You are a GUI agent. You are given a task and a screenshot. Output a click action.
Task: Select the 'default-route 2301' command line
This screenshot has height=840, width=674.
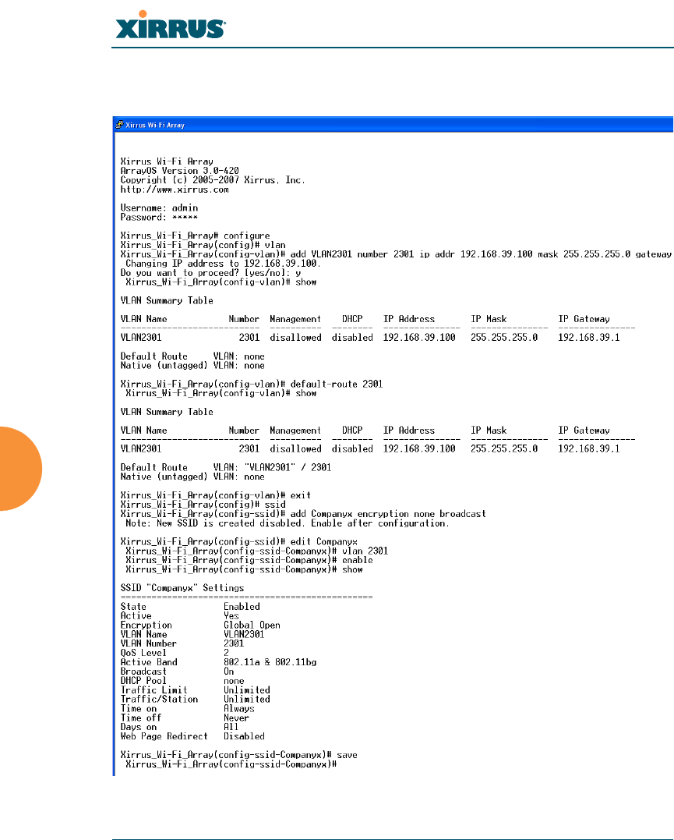[252, 384]
